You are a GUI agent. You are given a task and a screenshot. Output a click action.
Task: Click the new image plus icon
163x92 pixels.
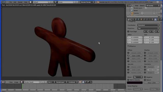43,82
